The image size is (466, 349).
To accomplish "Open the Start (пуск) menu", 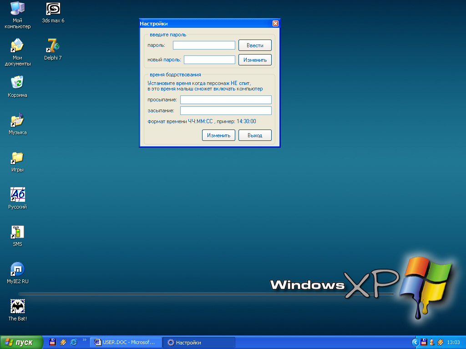I will [x=21, y=343].
